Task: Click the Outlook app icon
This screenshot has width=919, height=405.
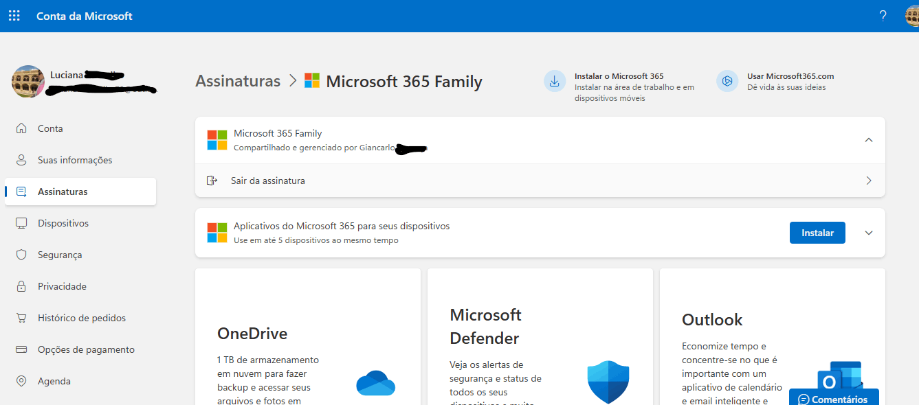Action: click(x=840, y=382)
